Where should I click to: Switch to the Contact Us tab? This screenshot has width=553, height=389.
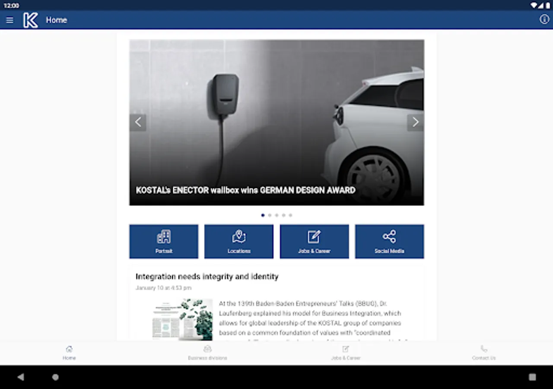484,353
